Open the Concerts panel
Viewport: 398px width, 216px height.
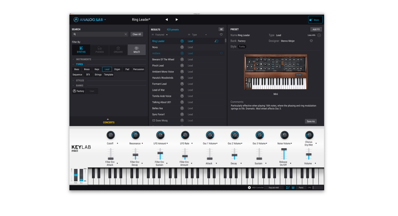[108, 121]
